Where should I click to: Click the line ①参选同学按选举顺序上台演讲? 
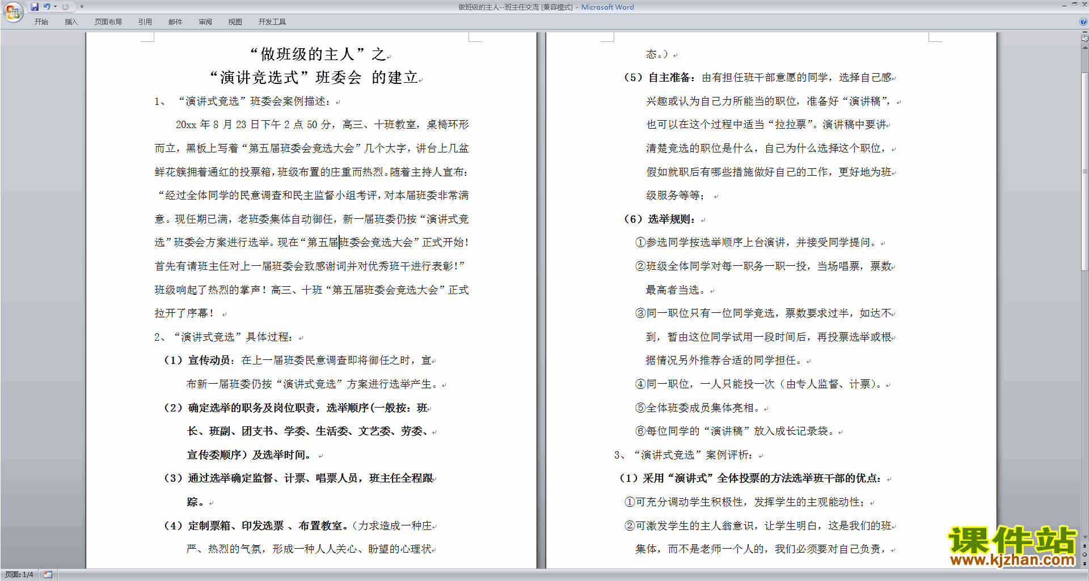point(757,243)
